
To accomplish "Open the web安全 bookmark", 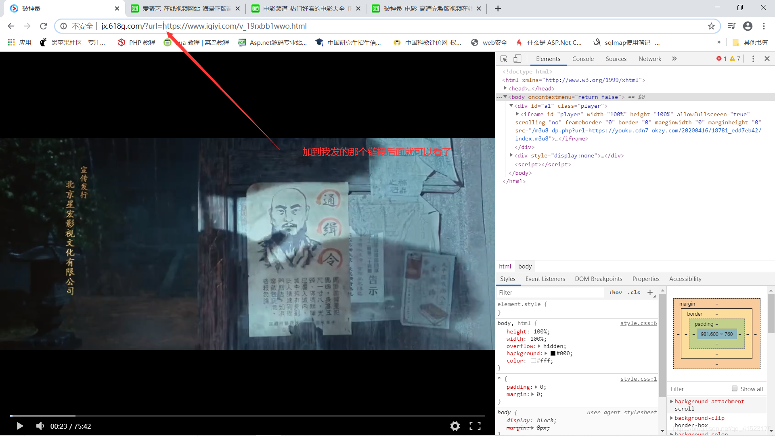I will 489,42.
